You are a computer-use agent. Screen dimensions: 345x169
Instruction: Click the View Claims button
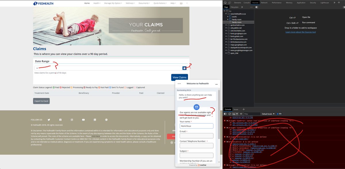point(179,77)
